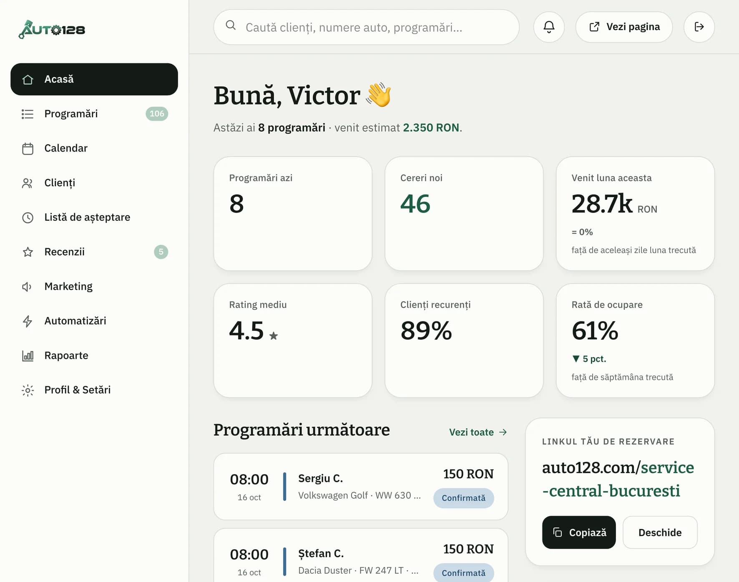Click the Auto128 logo
739x582 pixels.
pos(52,29)
